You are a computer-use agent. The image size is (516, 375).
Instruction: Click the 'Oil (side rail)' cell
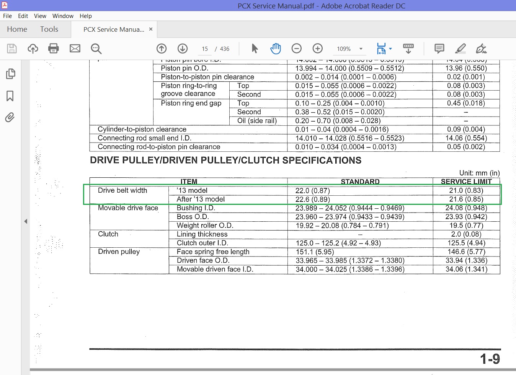257,121
